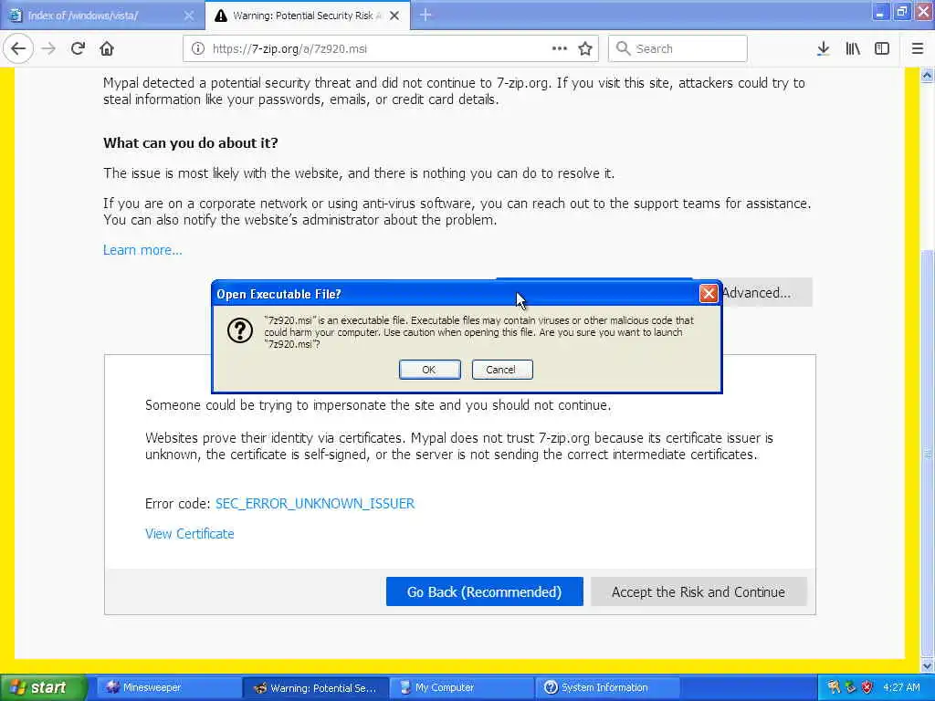Go back using the browser back arrow
This screenshot has width=935, height=701.
18,48
